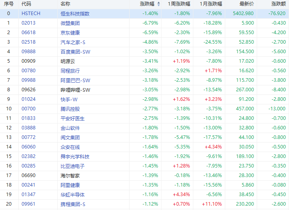Open stock code 09961
The height and width of the screenshot is (210, 289).
pyautogui.click(x=28, y=204)
